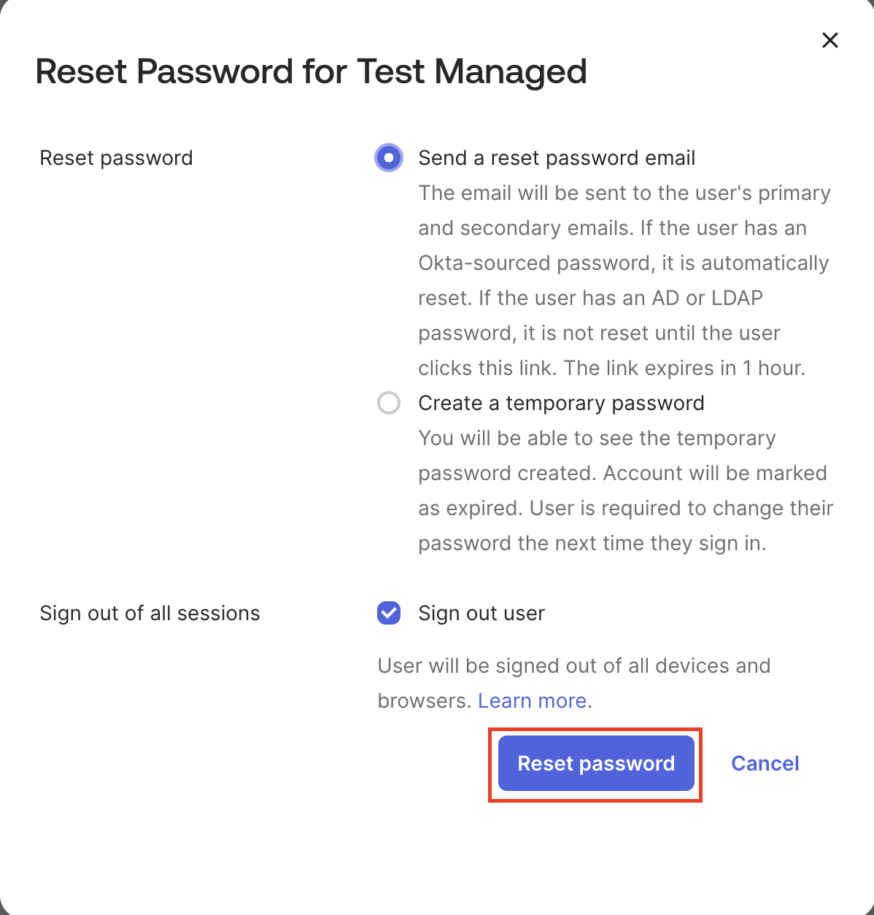Click the "Sign out of all sessions" field label

click(150, 613)
